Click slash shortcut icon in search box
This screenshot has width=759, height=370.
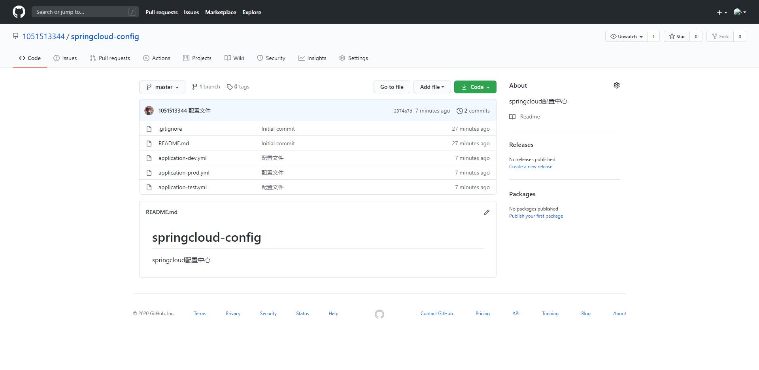(x=132, y=12)
